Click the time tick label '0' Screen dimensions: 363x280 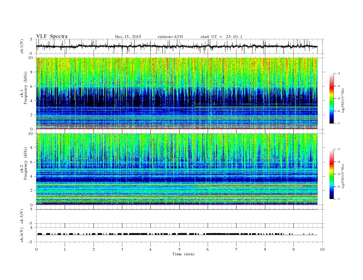[36, 249]
